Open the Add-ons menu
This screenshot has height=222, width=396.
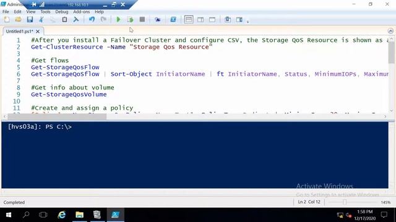pos(81,12)
